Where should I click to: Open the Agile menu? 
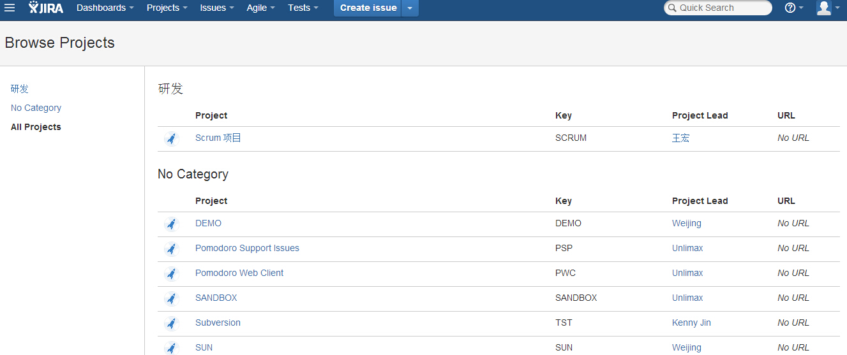261,8
